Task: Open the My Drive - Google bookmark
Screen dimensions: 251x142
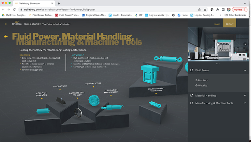Action: coord(14,15)
